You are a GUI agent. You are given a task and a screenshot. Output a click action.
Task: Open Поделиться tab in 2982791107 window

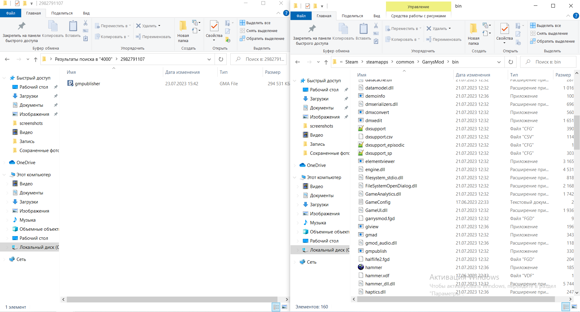point(62,13)
